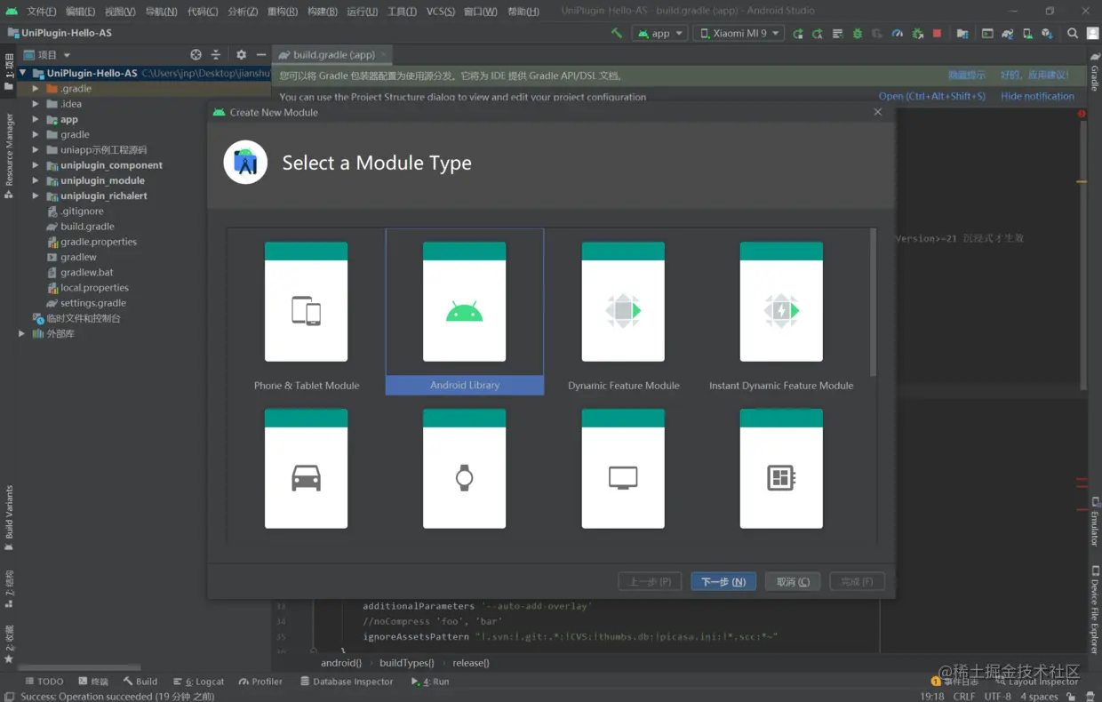Expand the .gradle folder arrow

tap(36, 89)
